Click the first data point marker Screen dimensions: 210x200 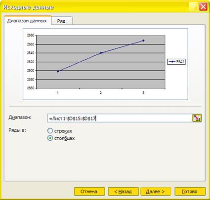[58, 71]
